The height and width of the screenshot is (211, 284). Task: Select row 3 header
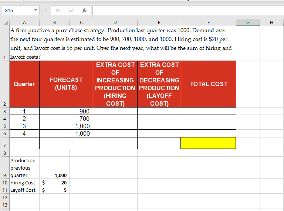pyautogui.click(x=5, y=111)
